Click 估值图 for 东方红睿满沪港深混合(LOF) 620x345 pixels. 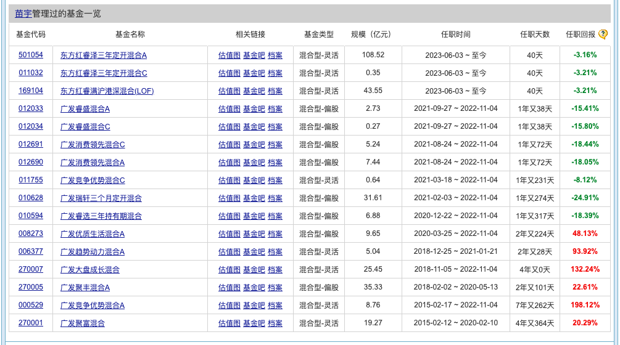coord(229,91)
